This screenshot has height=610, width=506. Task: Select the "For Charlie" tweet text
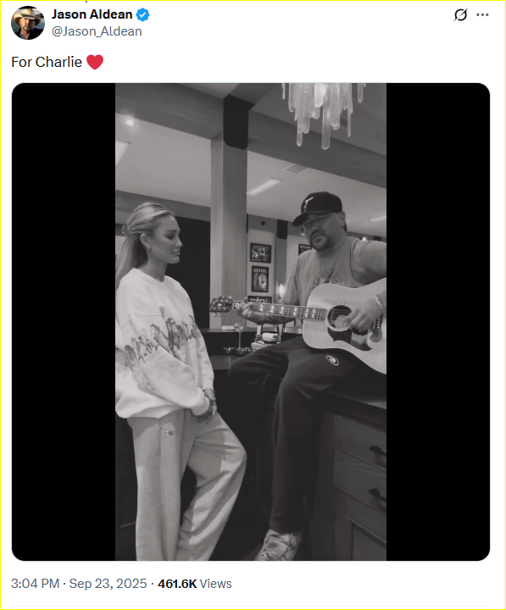point(47,62)
